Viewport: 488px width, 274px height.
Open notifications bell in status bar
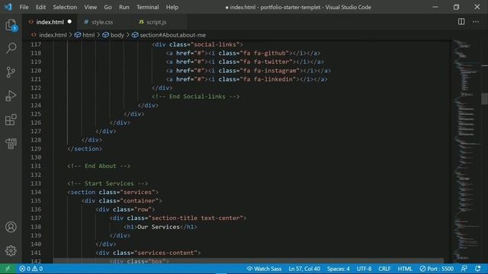pos(478,269)
